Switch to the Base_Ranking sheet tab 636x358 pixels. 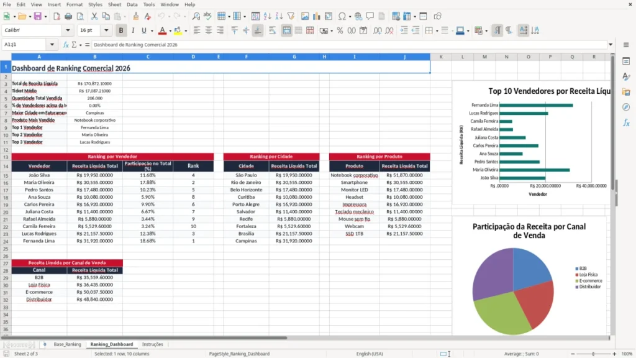coord(67,344)
